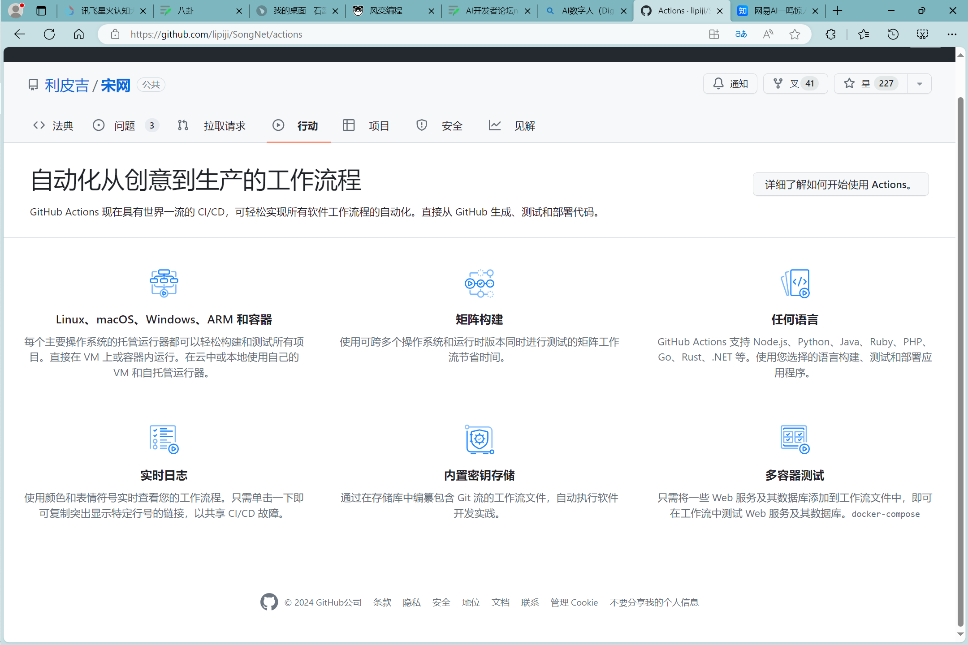Open the 拉取请求 pull requests tab
Image resolution: width=968 pixels, height=645 pixels.
click(x=212, y=126)
